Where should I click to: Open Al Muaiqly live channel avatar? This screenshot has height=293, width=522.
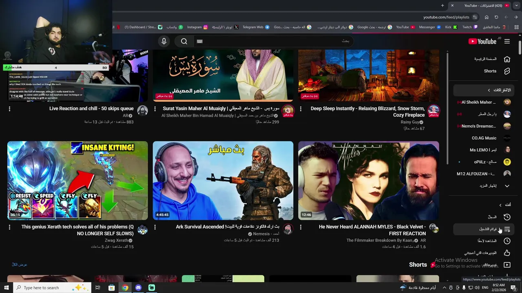tap(288, 110)
